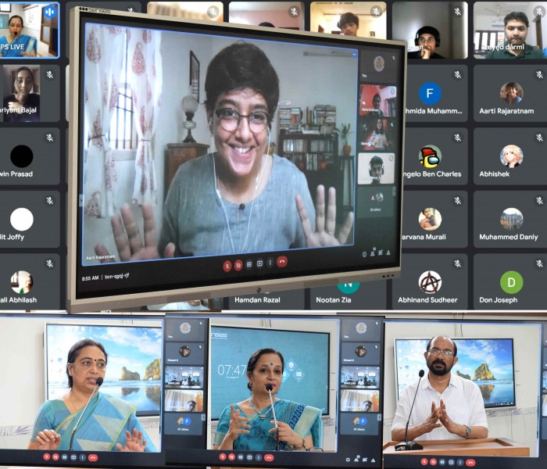Toggle microphone in the bearded man's panel
Screen dimensions: 547x469
(424, 463)
